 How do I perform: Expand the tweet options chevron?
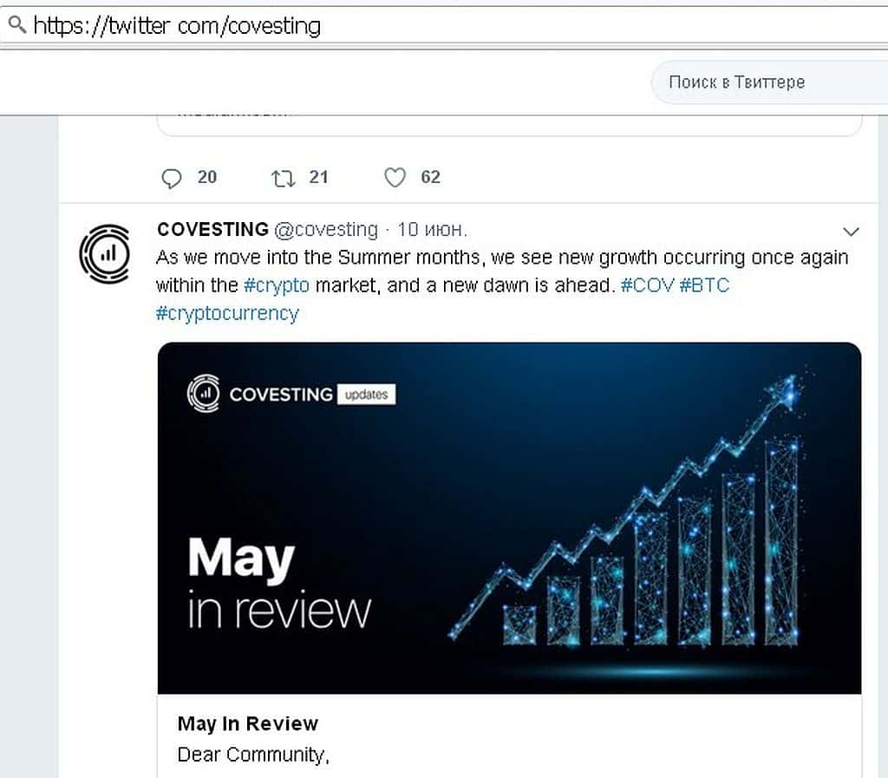(x=851, y=232)
